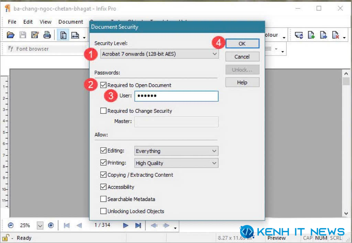Screen dimensions: 352x243
Task: Click the padlock icon in status bar
Action: [5, 238]
